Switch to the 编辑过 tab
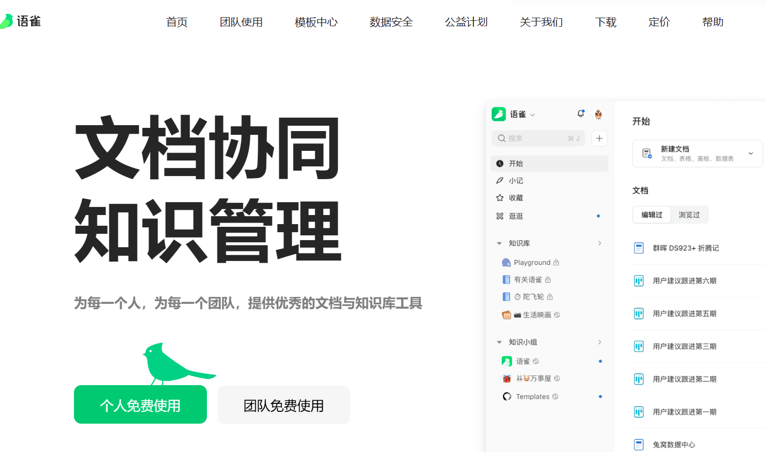766x452 pixels. point(652,215)
